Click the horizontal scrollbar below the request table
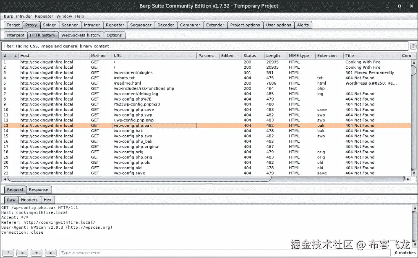 138,178
